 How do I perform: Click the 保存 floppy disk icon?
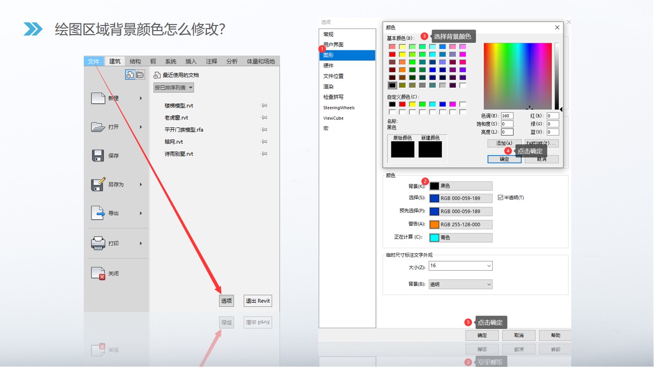(x=98, y=155)
